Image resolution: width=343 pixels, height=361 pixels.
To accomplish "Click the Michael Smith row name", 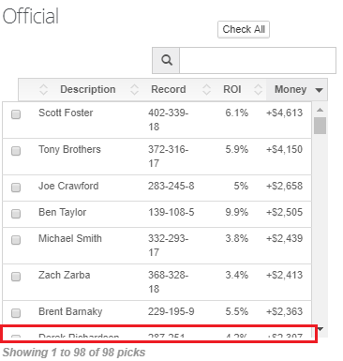I will (70, 238).
